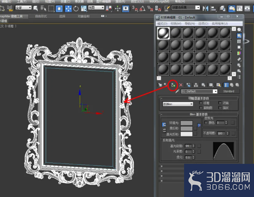Collapse the 明暗器基本参数 rollout
The height and width of the screenshot is (197, 254).
(x=199, y=98)
